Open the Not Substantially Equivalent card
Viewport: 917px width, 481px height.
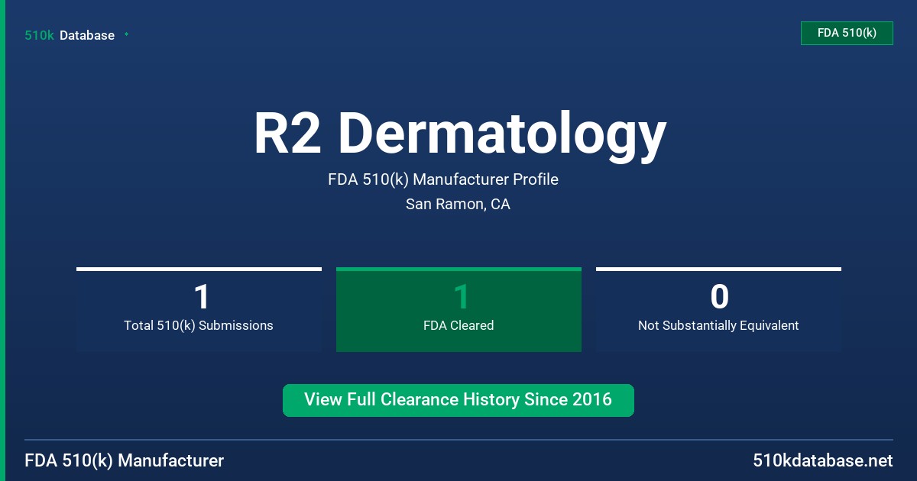point(718,309)
